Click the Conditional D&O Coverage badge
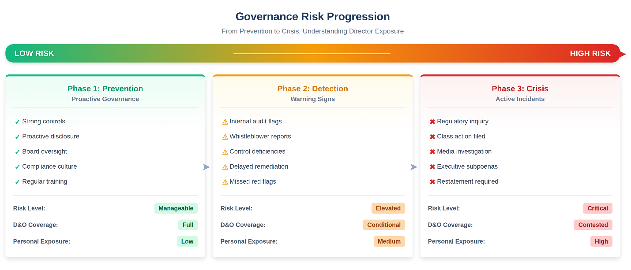This screenshot has height=270, width=631. point(384,225)
